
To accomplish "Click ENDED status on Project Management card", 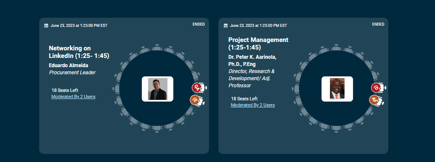I will (378, 24).
